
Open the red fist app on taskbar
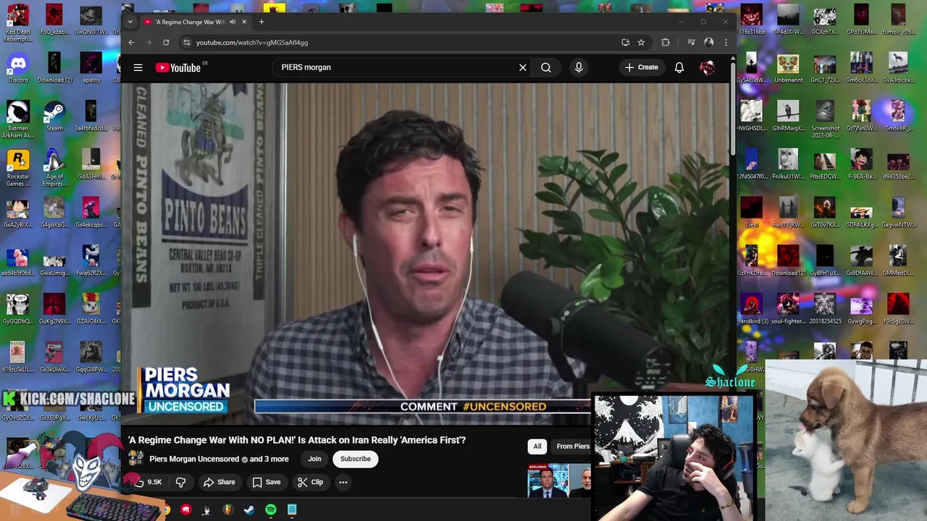point(186,510)
